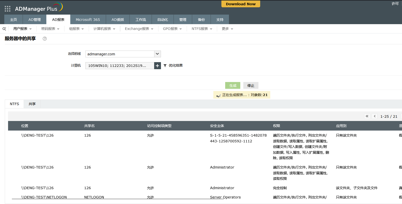Expand the NTFS报表 dropdown menu
The image size is (402, 204).
pyautogui.click(x=202, y=29)
